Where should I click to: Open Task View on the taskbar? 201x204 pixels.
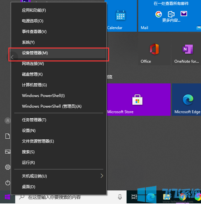[x=134, y=197]
